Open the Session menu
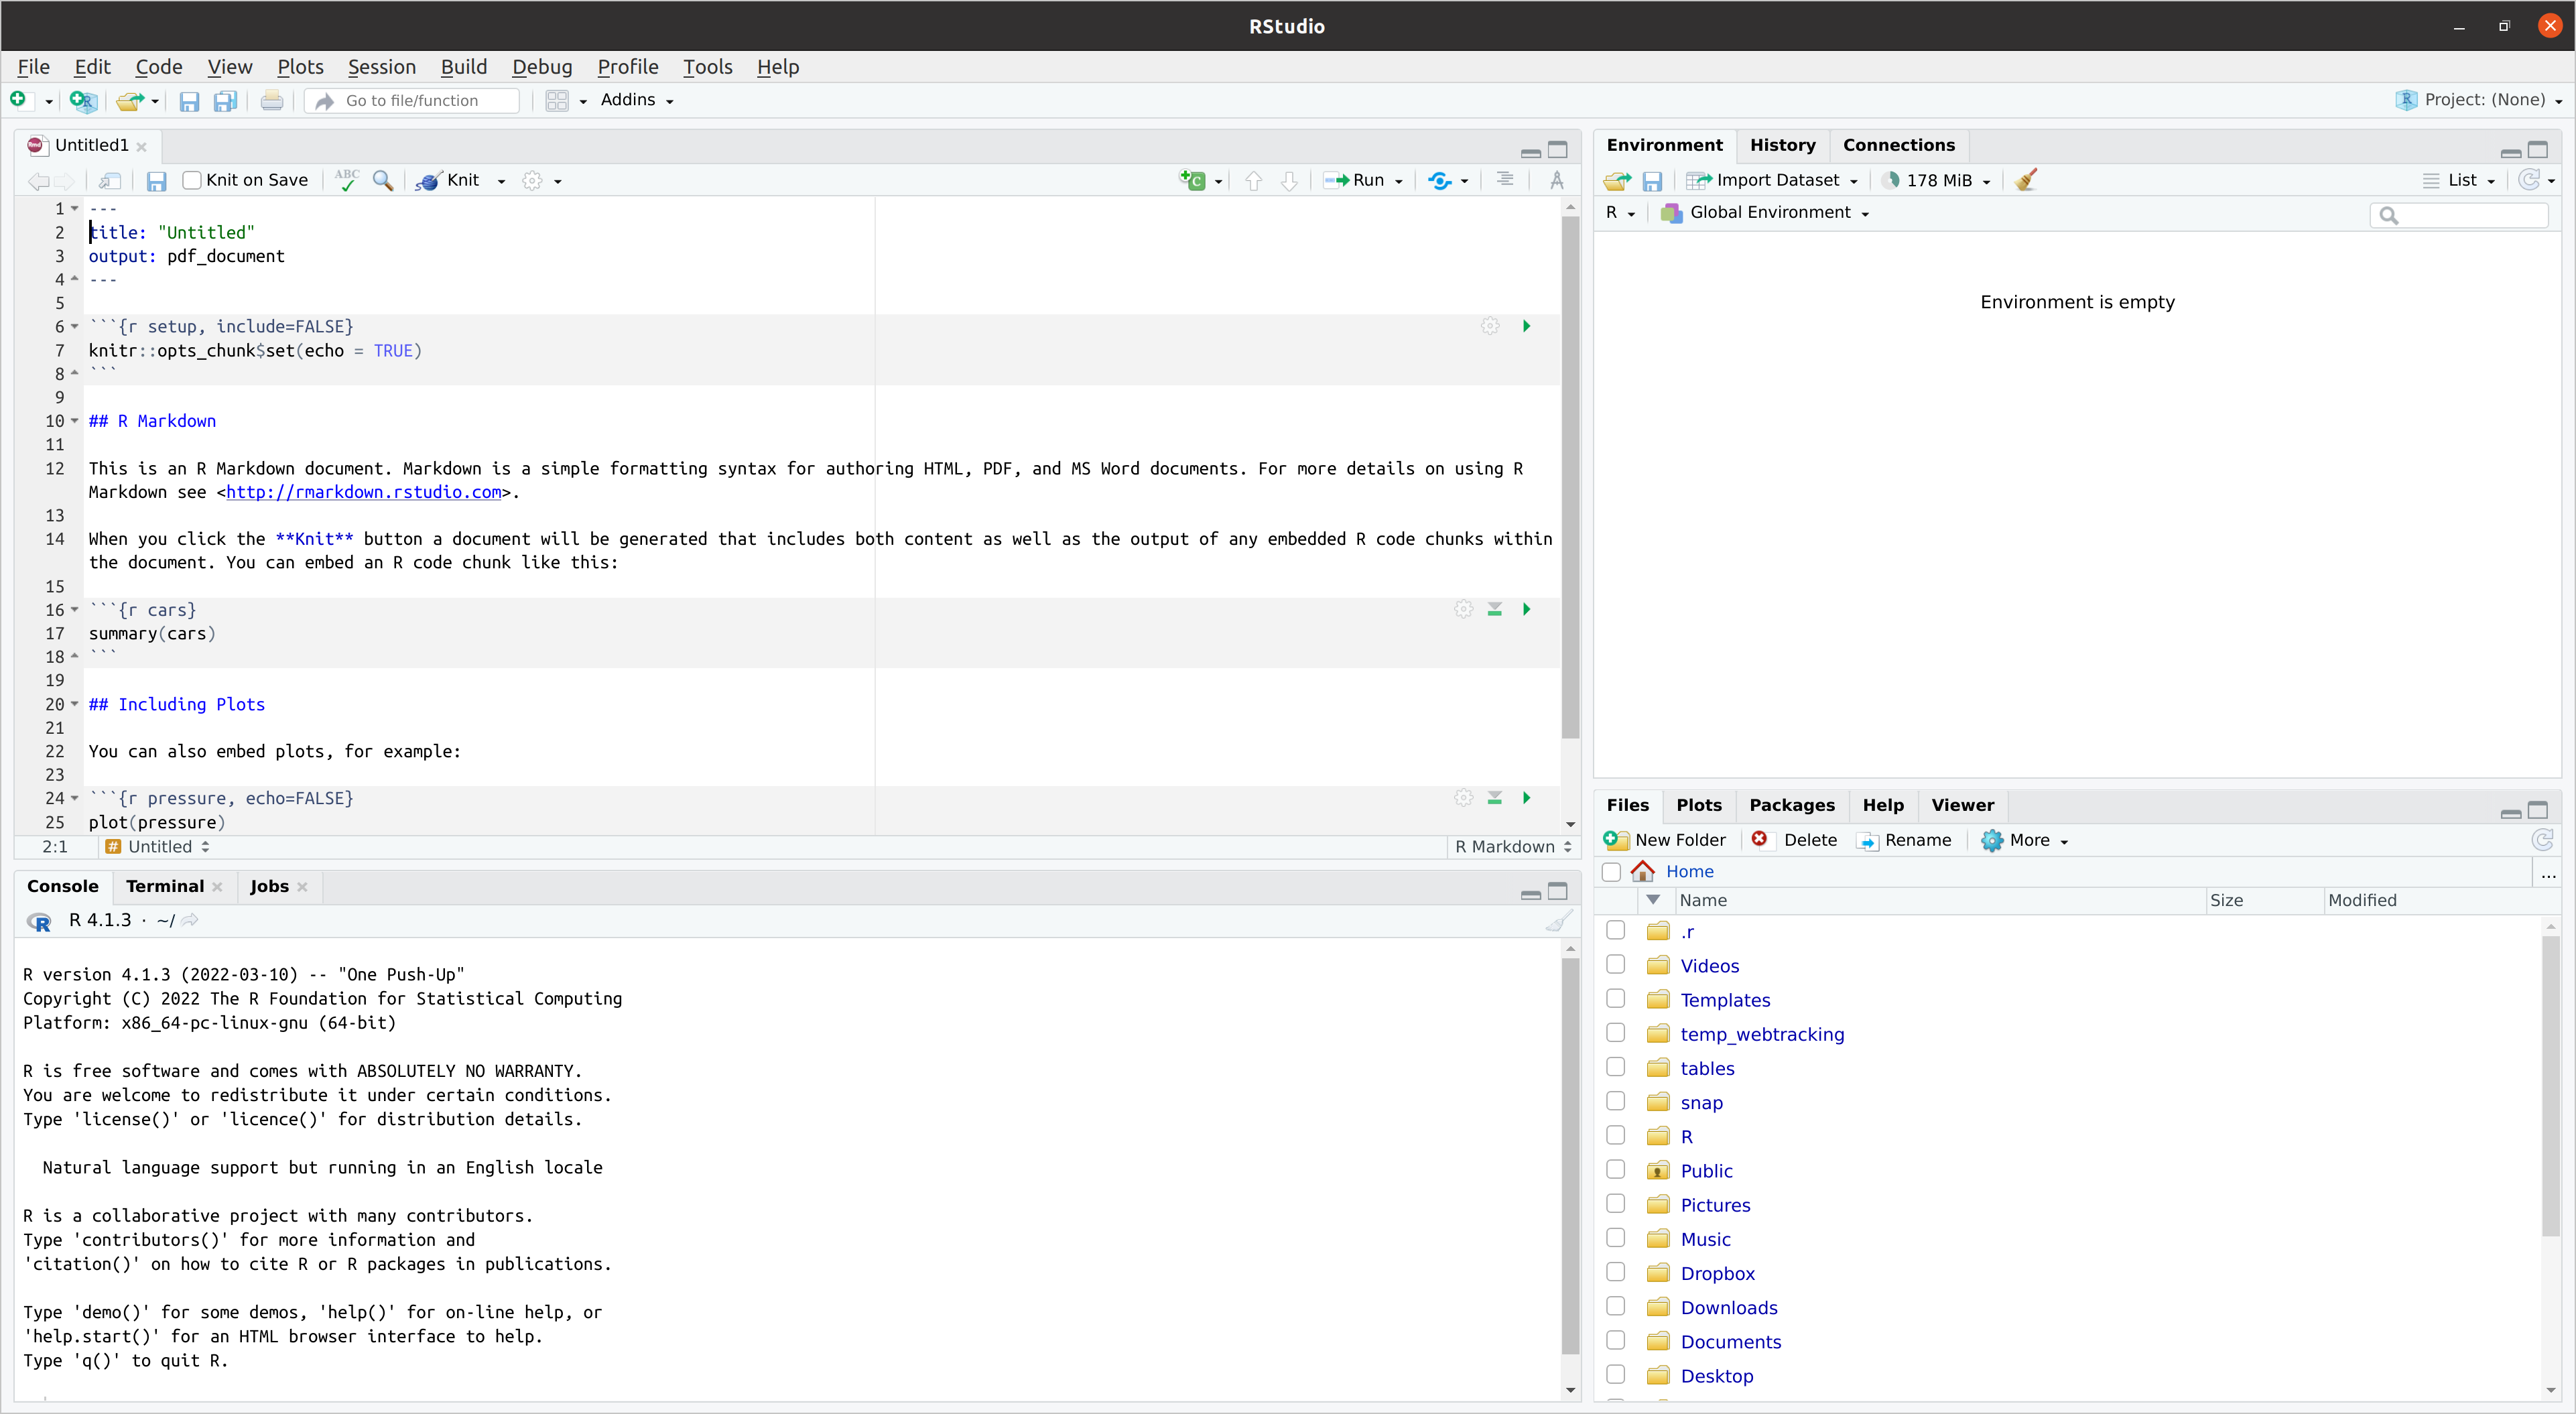This screenshot has width=2576, height=1414. (x=381, y=67)
